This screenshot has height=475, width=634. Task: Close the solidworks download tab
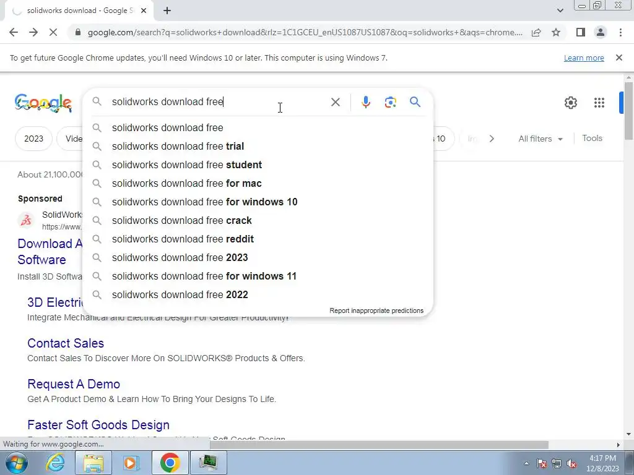(x=144, y=11)
